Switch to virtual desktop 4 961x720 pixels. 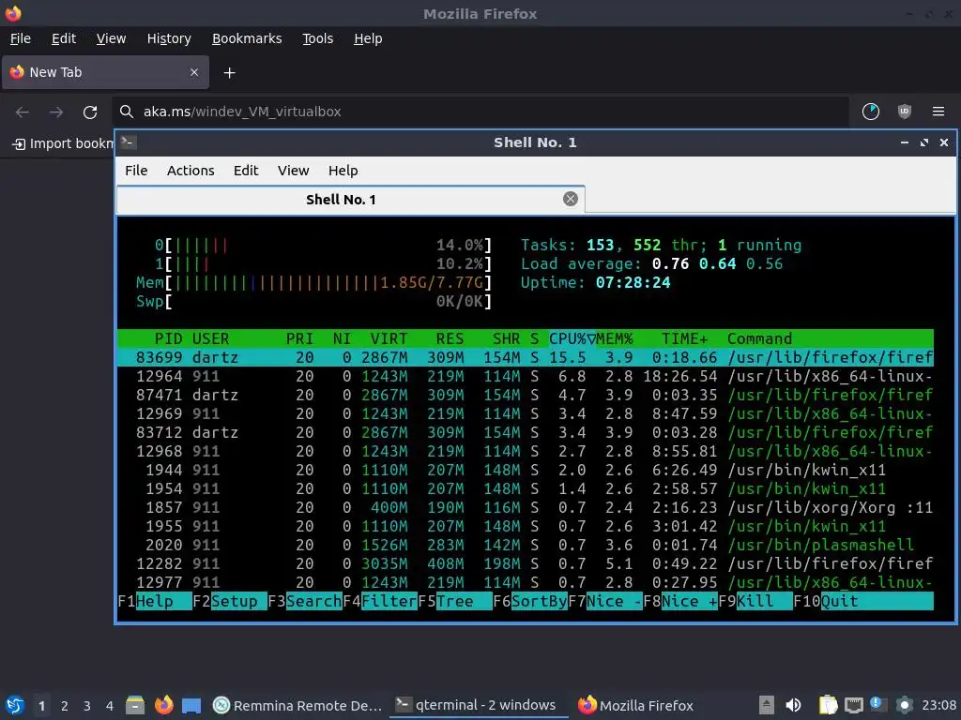(x=110, y=706)
